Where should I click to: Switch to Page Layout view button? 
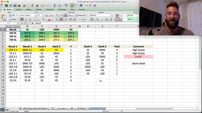point(7,110)
